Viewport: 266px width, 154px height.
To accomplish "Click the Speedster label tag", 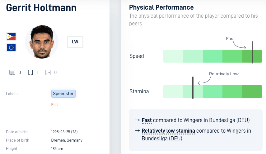I will pyautogui.click(x=63, y=94).
